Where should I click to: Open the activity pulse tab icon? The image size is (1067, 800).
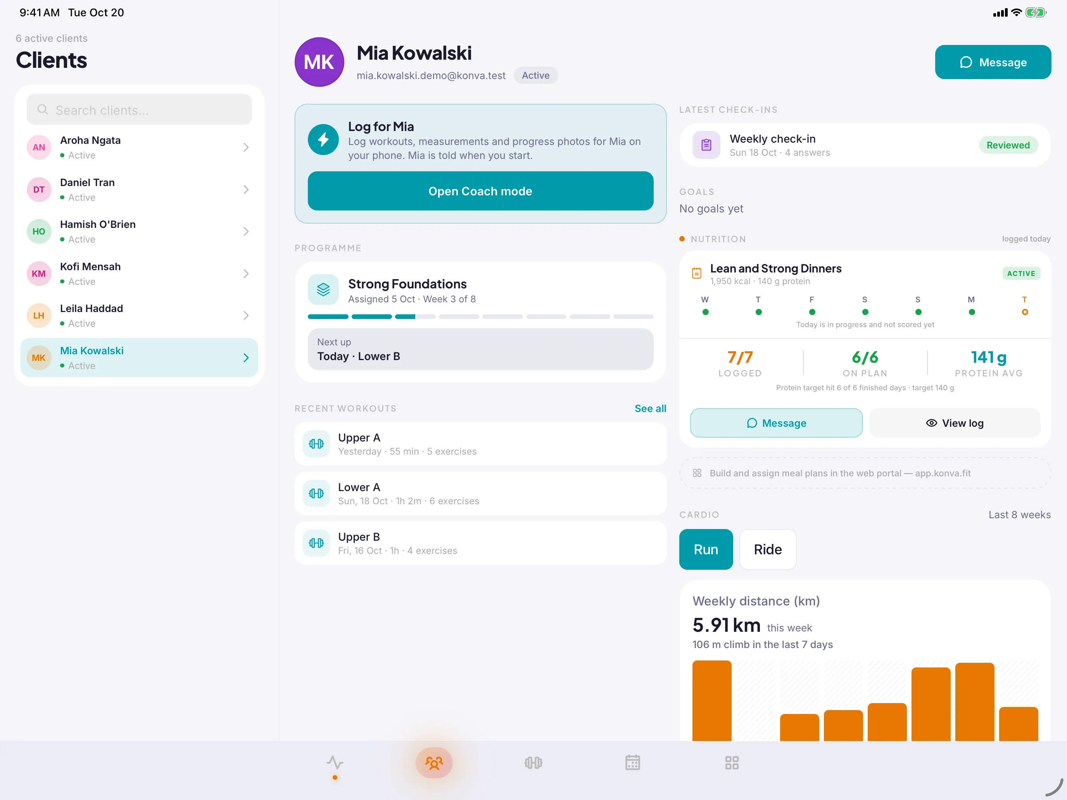point(335,762)
